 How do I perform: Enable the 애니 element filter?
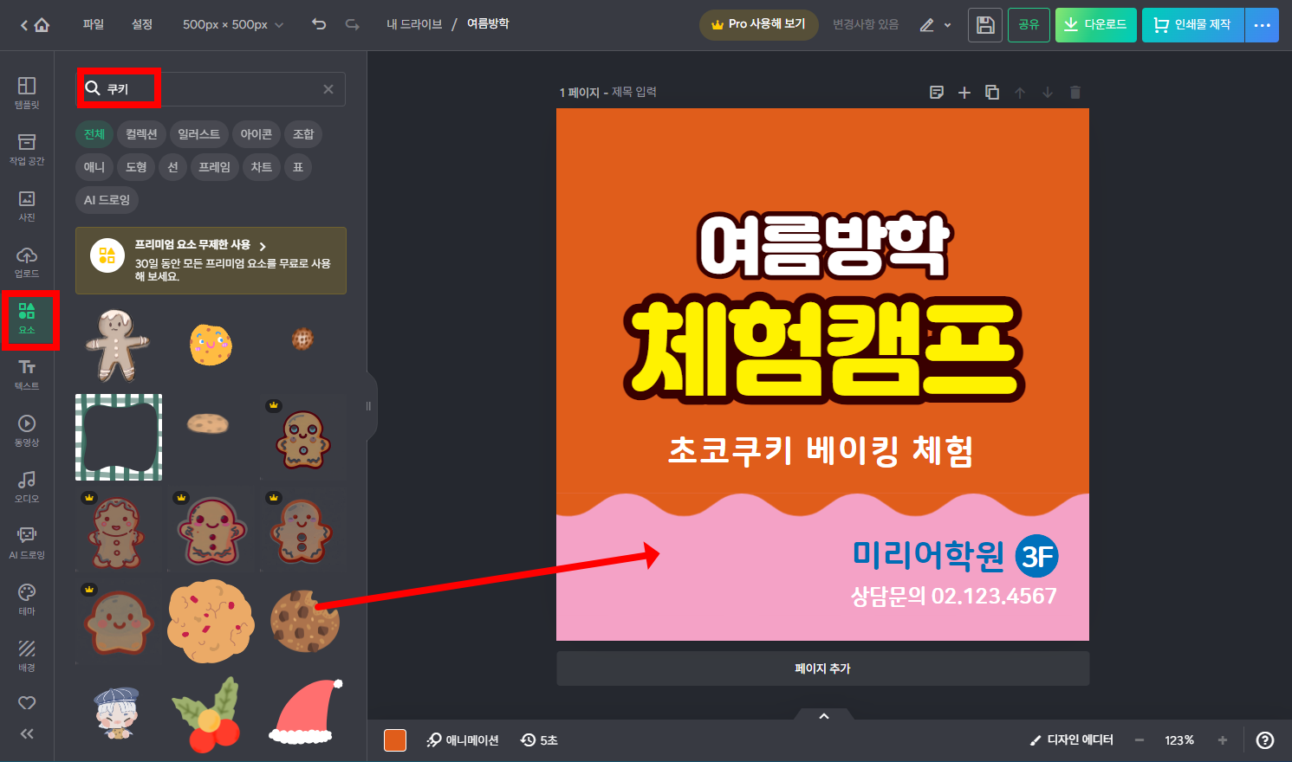point(94,167)
